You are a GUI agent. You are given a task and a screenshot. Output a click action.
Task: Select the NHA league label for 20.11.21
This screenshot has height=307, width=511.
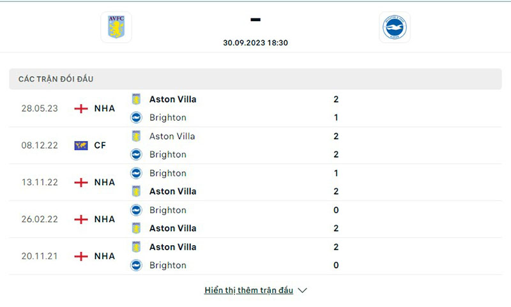pos(105,257)
